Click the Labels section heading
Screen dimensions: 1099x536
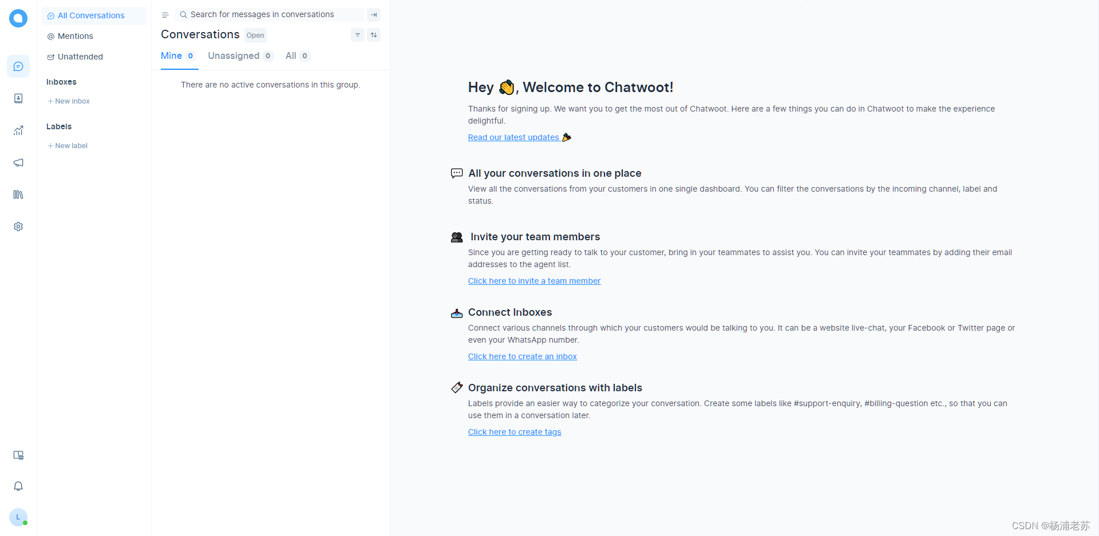[59, 126]
